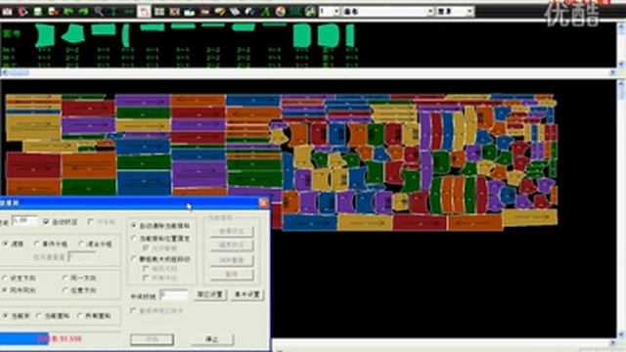626x352 pixels.
Task: Close the nesting dialog with the red X
Action: pyautogui.click(x=263, y=203)
